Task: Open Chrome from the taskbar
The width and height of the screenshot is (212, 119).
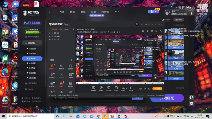Action: [x=98, y=116]
